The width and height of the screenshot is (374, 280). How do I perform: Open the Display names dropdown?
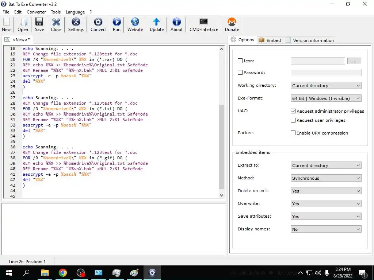pos(326,229)
